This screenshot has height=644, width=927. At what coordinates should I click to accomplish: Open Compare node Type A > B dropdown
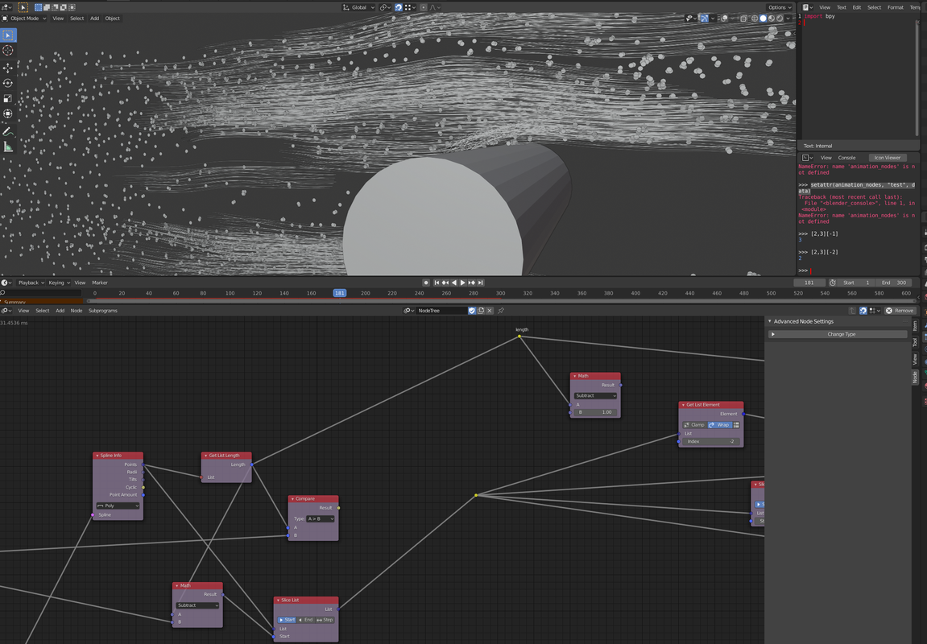click(321, 518)
